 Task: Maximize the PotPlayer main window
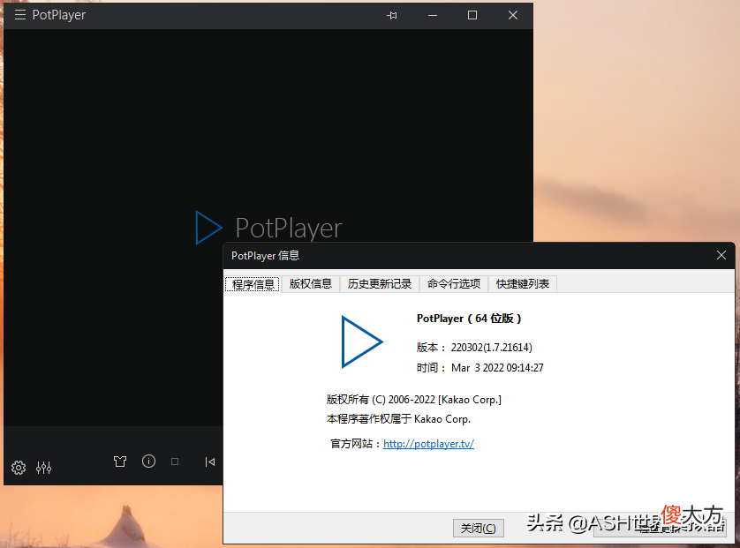[472, 16]
